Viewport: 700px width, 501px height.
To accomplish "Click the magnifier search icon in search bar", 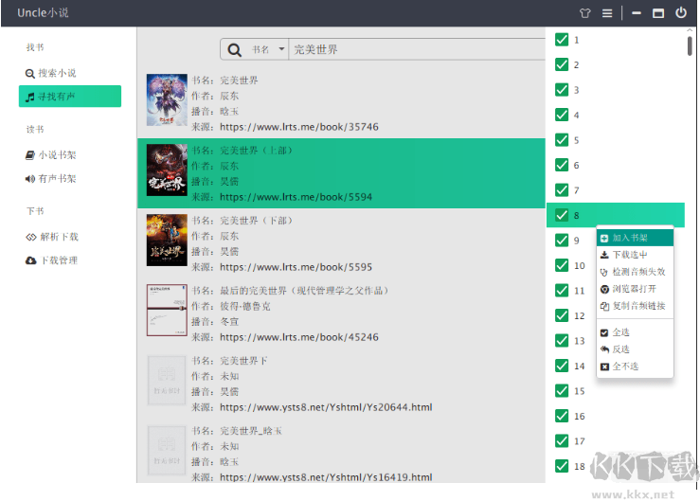I will (233, 50).
